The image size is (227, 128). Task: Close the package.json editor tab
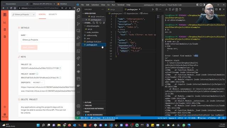click(139, 9)
